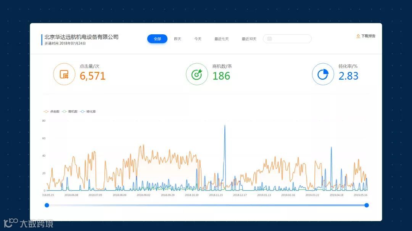Click the right range slider handle
Viewport: 412px width, 231px height.
(367, 205)
